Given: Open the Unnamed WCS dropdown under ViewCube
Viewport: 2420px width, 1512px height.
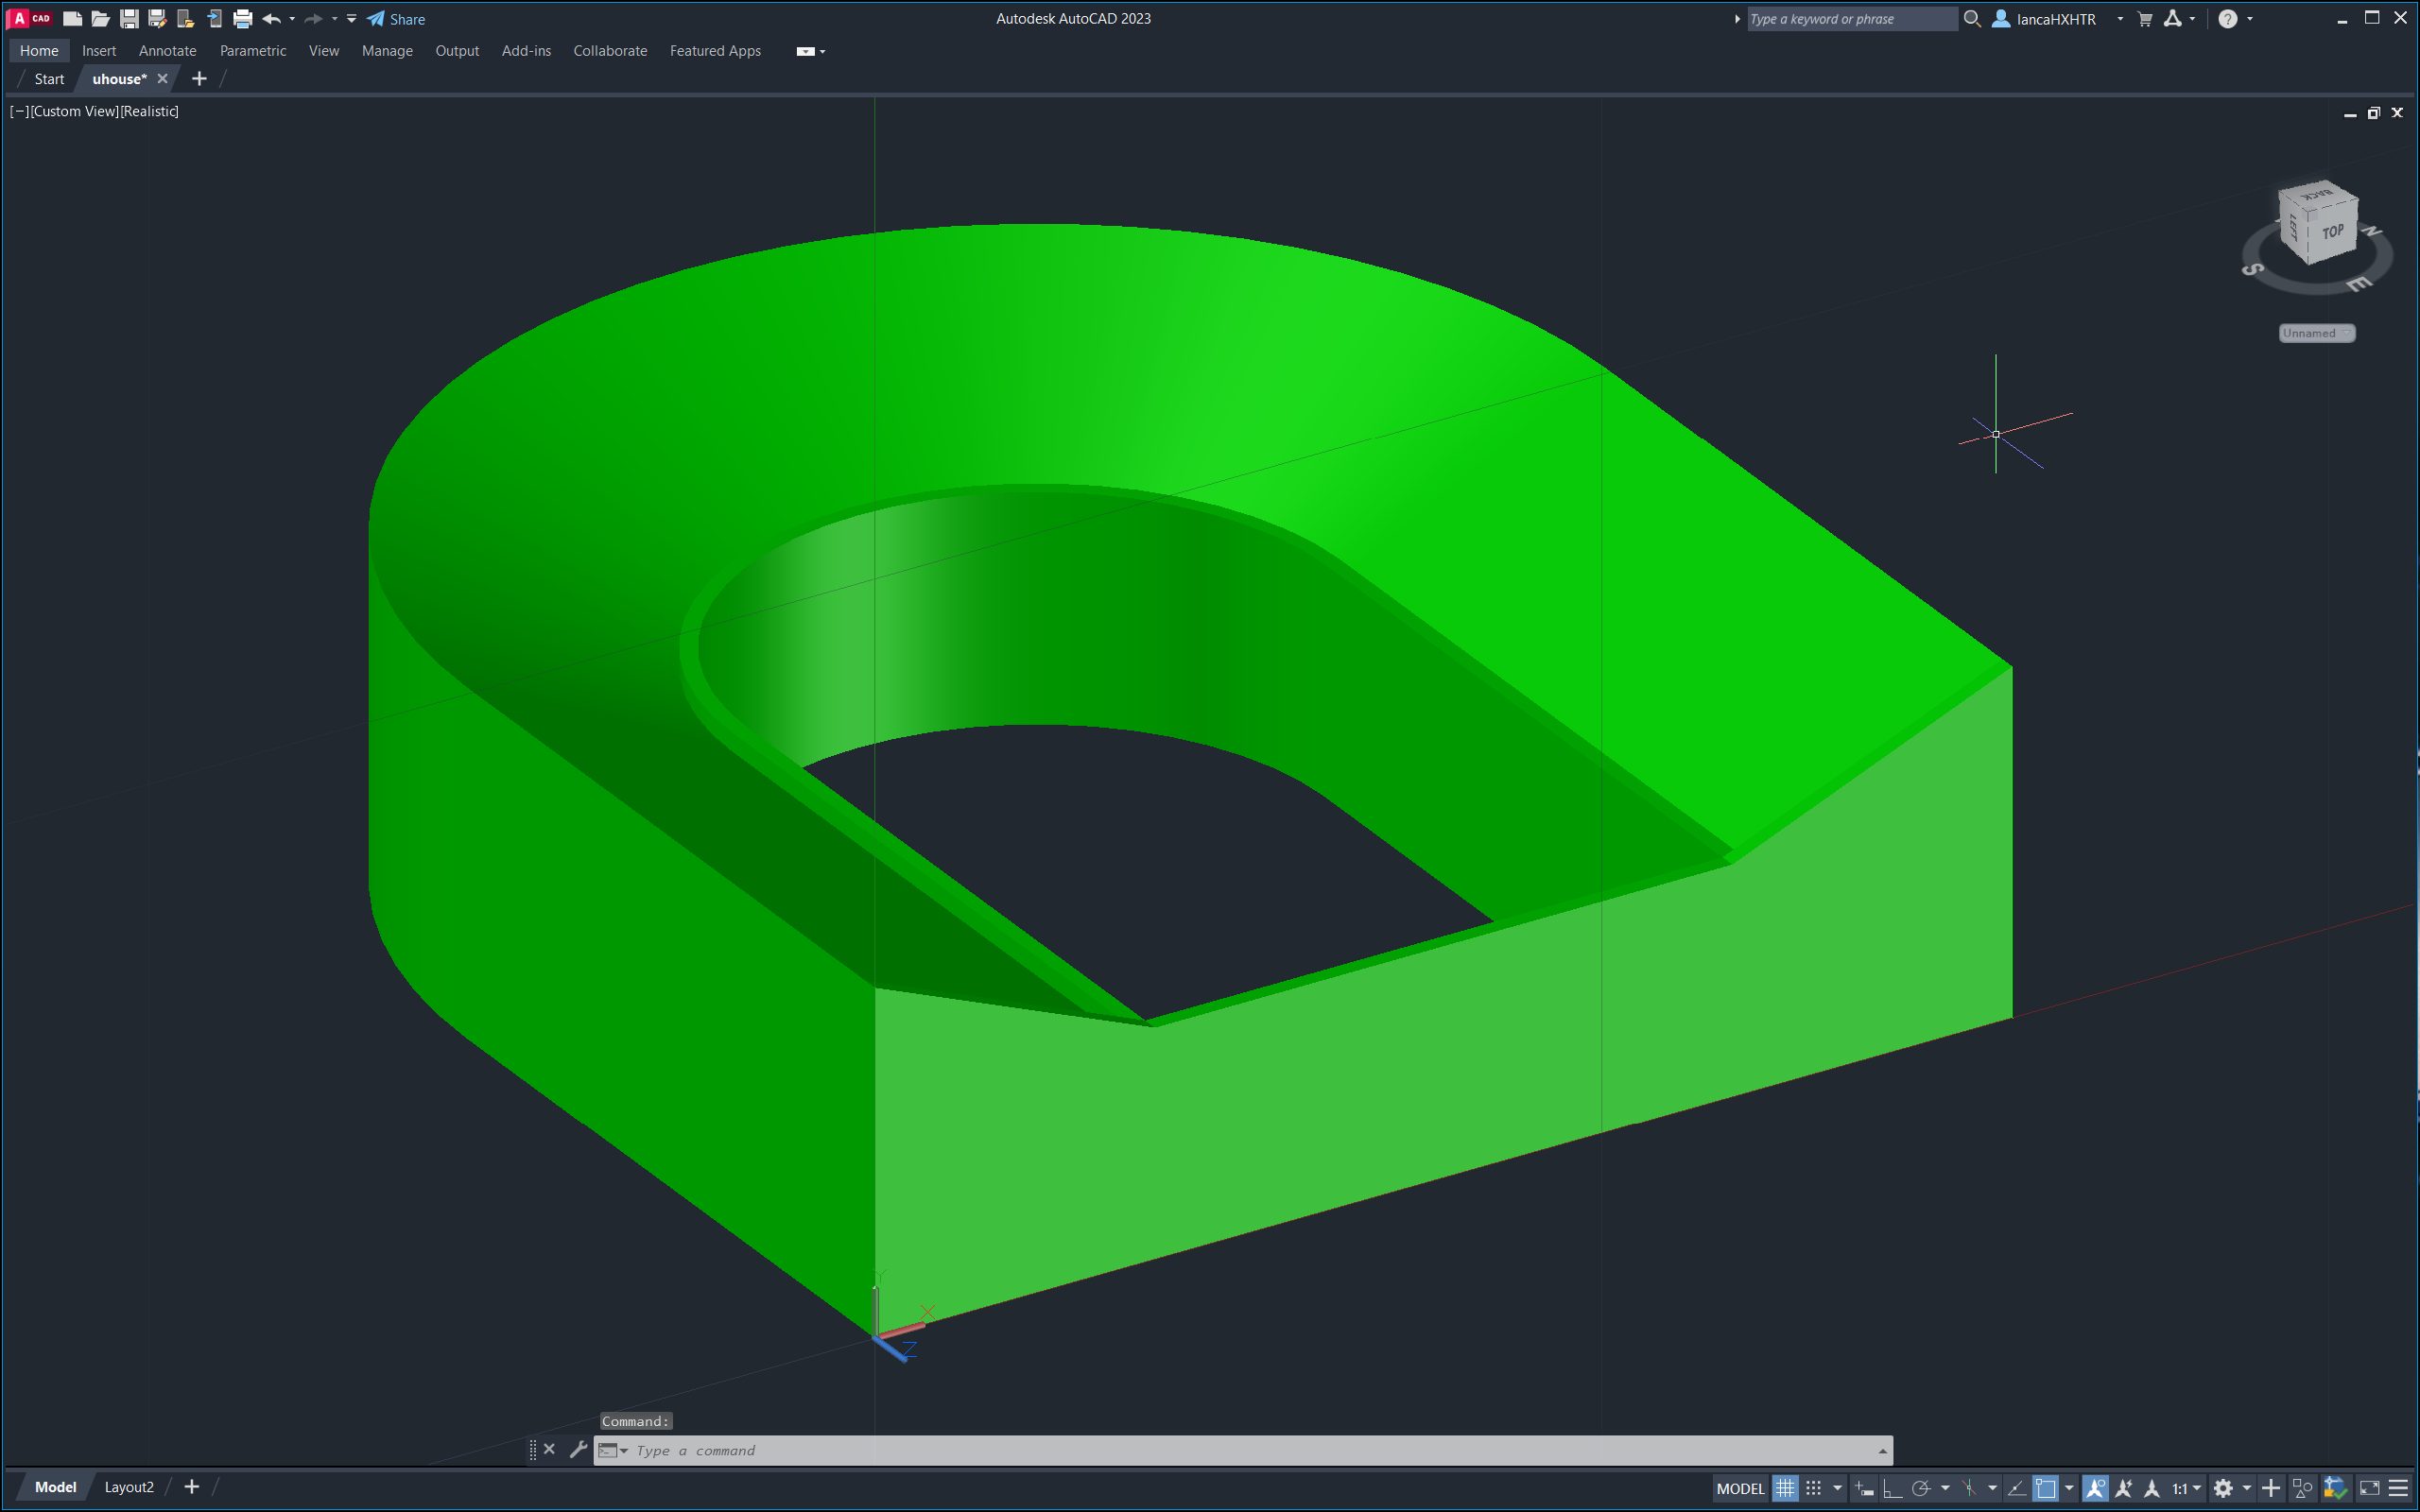Looking at the screenshot, I should (2316, 333).
